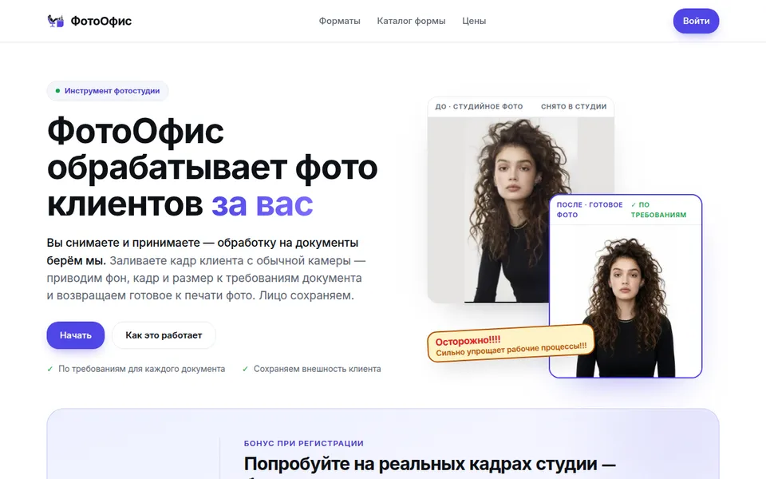
Task: Click the ФотоОфис logo icon
Action: [x=55, y=21]
